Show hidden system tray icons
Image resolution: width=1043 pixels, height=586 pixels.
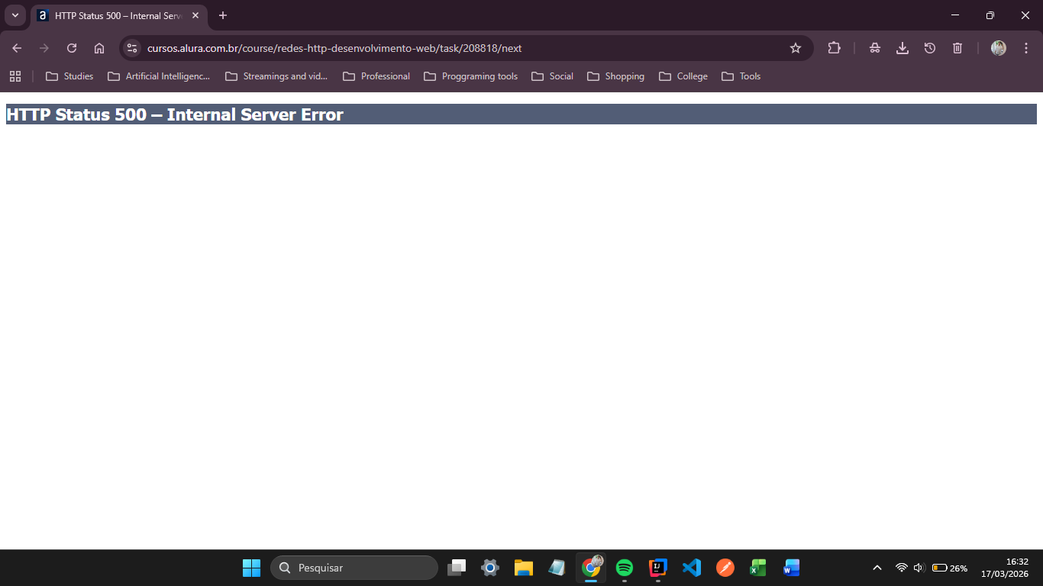click(x=877, y=568)
